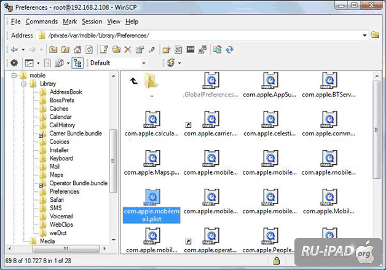Select com.apple.celesti... file
The width and height of the screenshot is (386, 270).
tap(270, 123)
